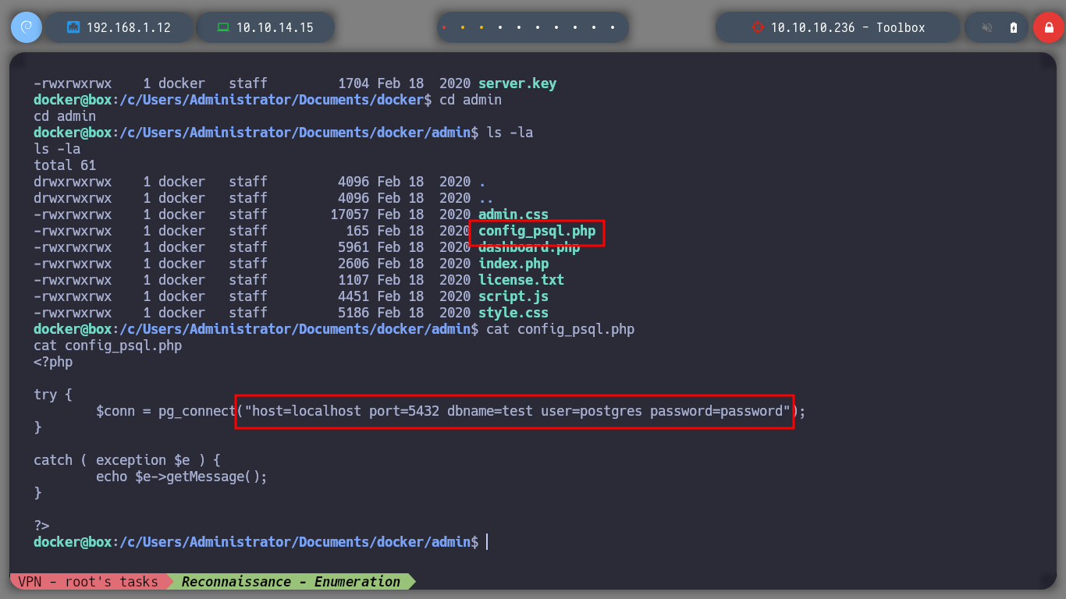The image size is (1066, 599).
Task: Click the "<?php" opening tag line
Action: [53, 362]
